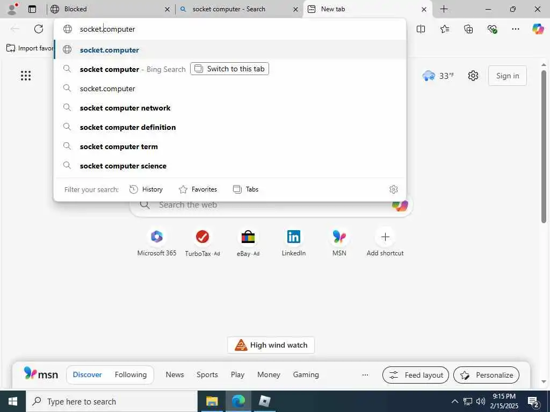Screen dimensions: 550x412
Task: Open the News category
Action: point(175,374)
